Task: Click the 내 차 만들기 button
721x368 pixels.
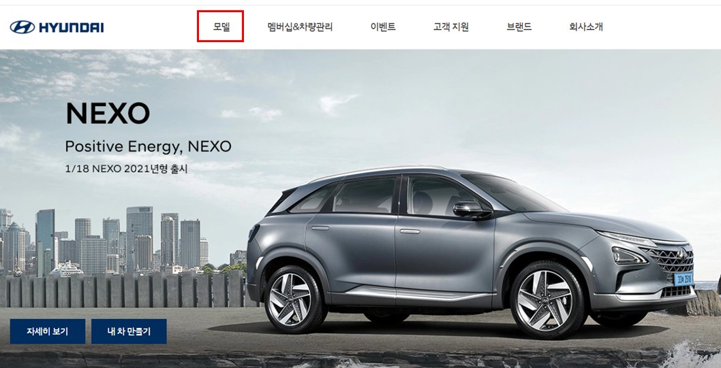Action: pyautogui.click(x=129, y=331)
